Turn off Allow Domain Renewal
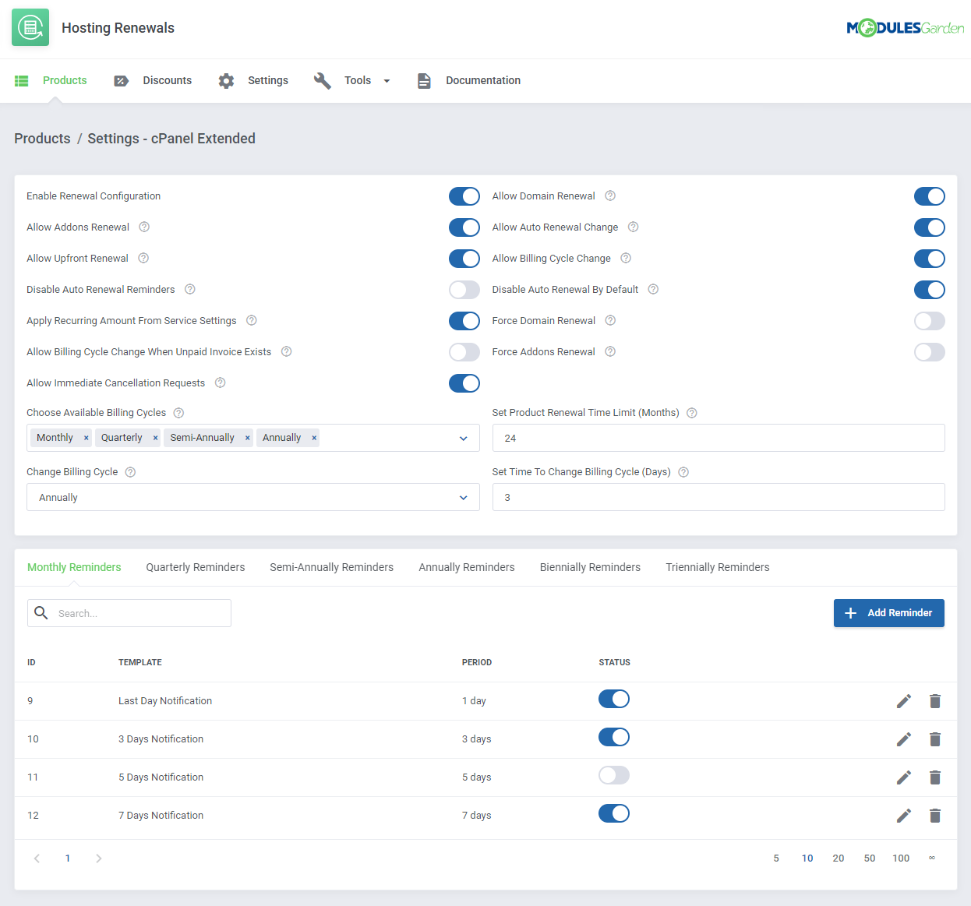Image resolution: width=971 pixels, height=906 pixels. point(929,196)
